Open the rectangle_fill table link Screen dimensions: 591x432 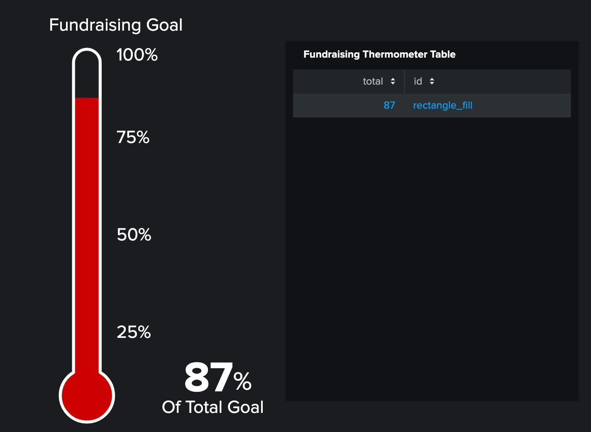[x=443, y=105]
